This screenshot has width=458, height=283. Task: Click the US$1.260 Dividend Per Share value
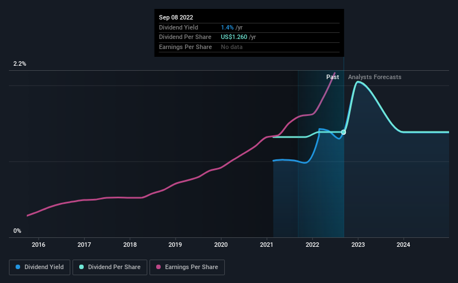click(x=234, y=37)
